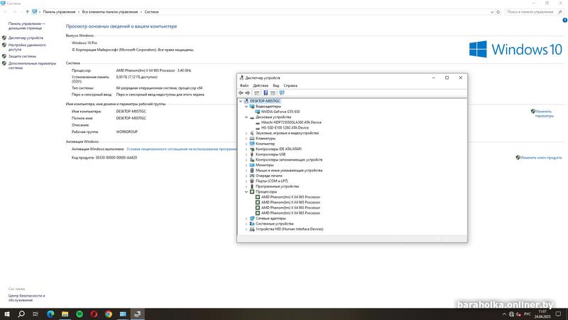Launch Opera from taskbar

(x=94, y=314)
